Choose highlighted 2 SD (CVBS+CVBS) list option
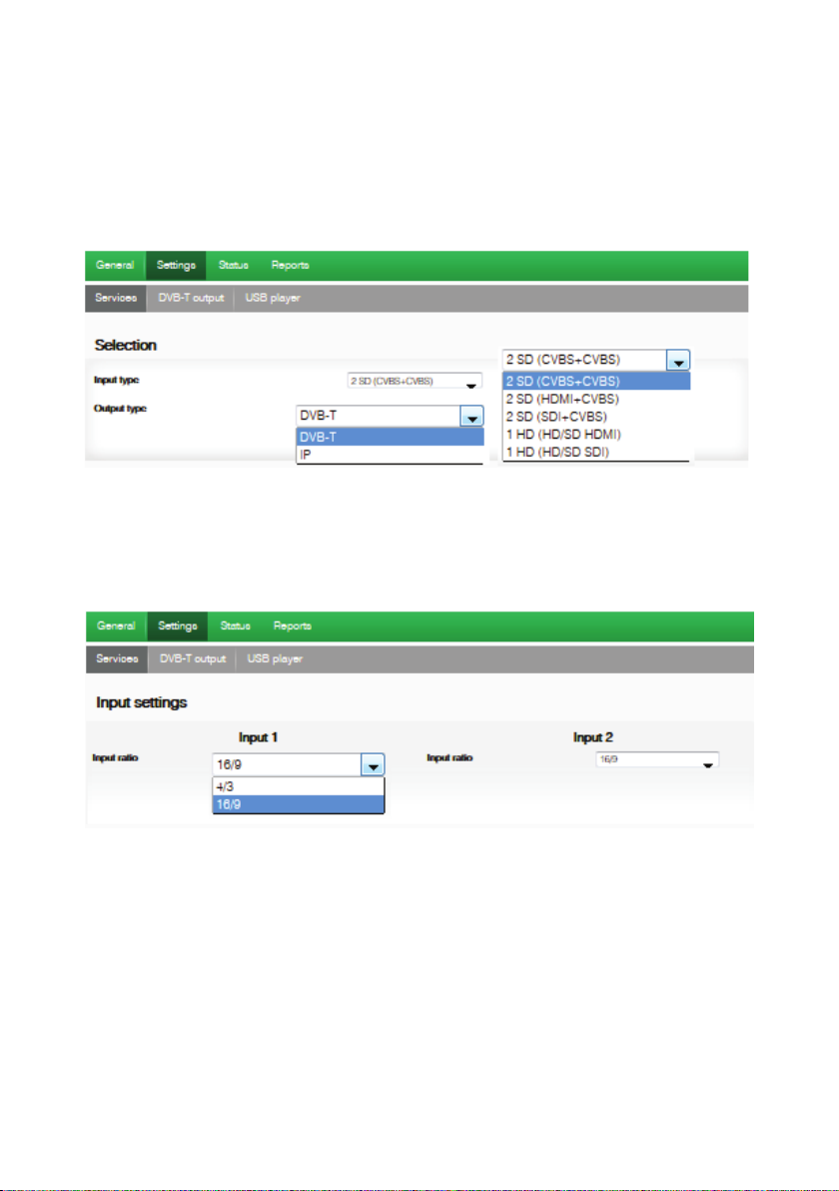Image resolution: width=839 pixels, height=1191 pixels. pos(596,382)
